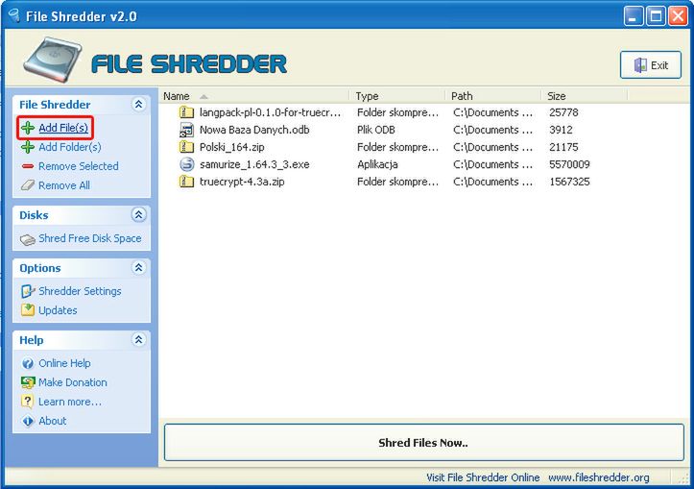Click the size value 21175

pos(563,147)
